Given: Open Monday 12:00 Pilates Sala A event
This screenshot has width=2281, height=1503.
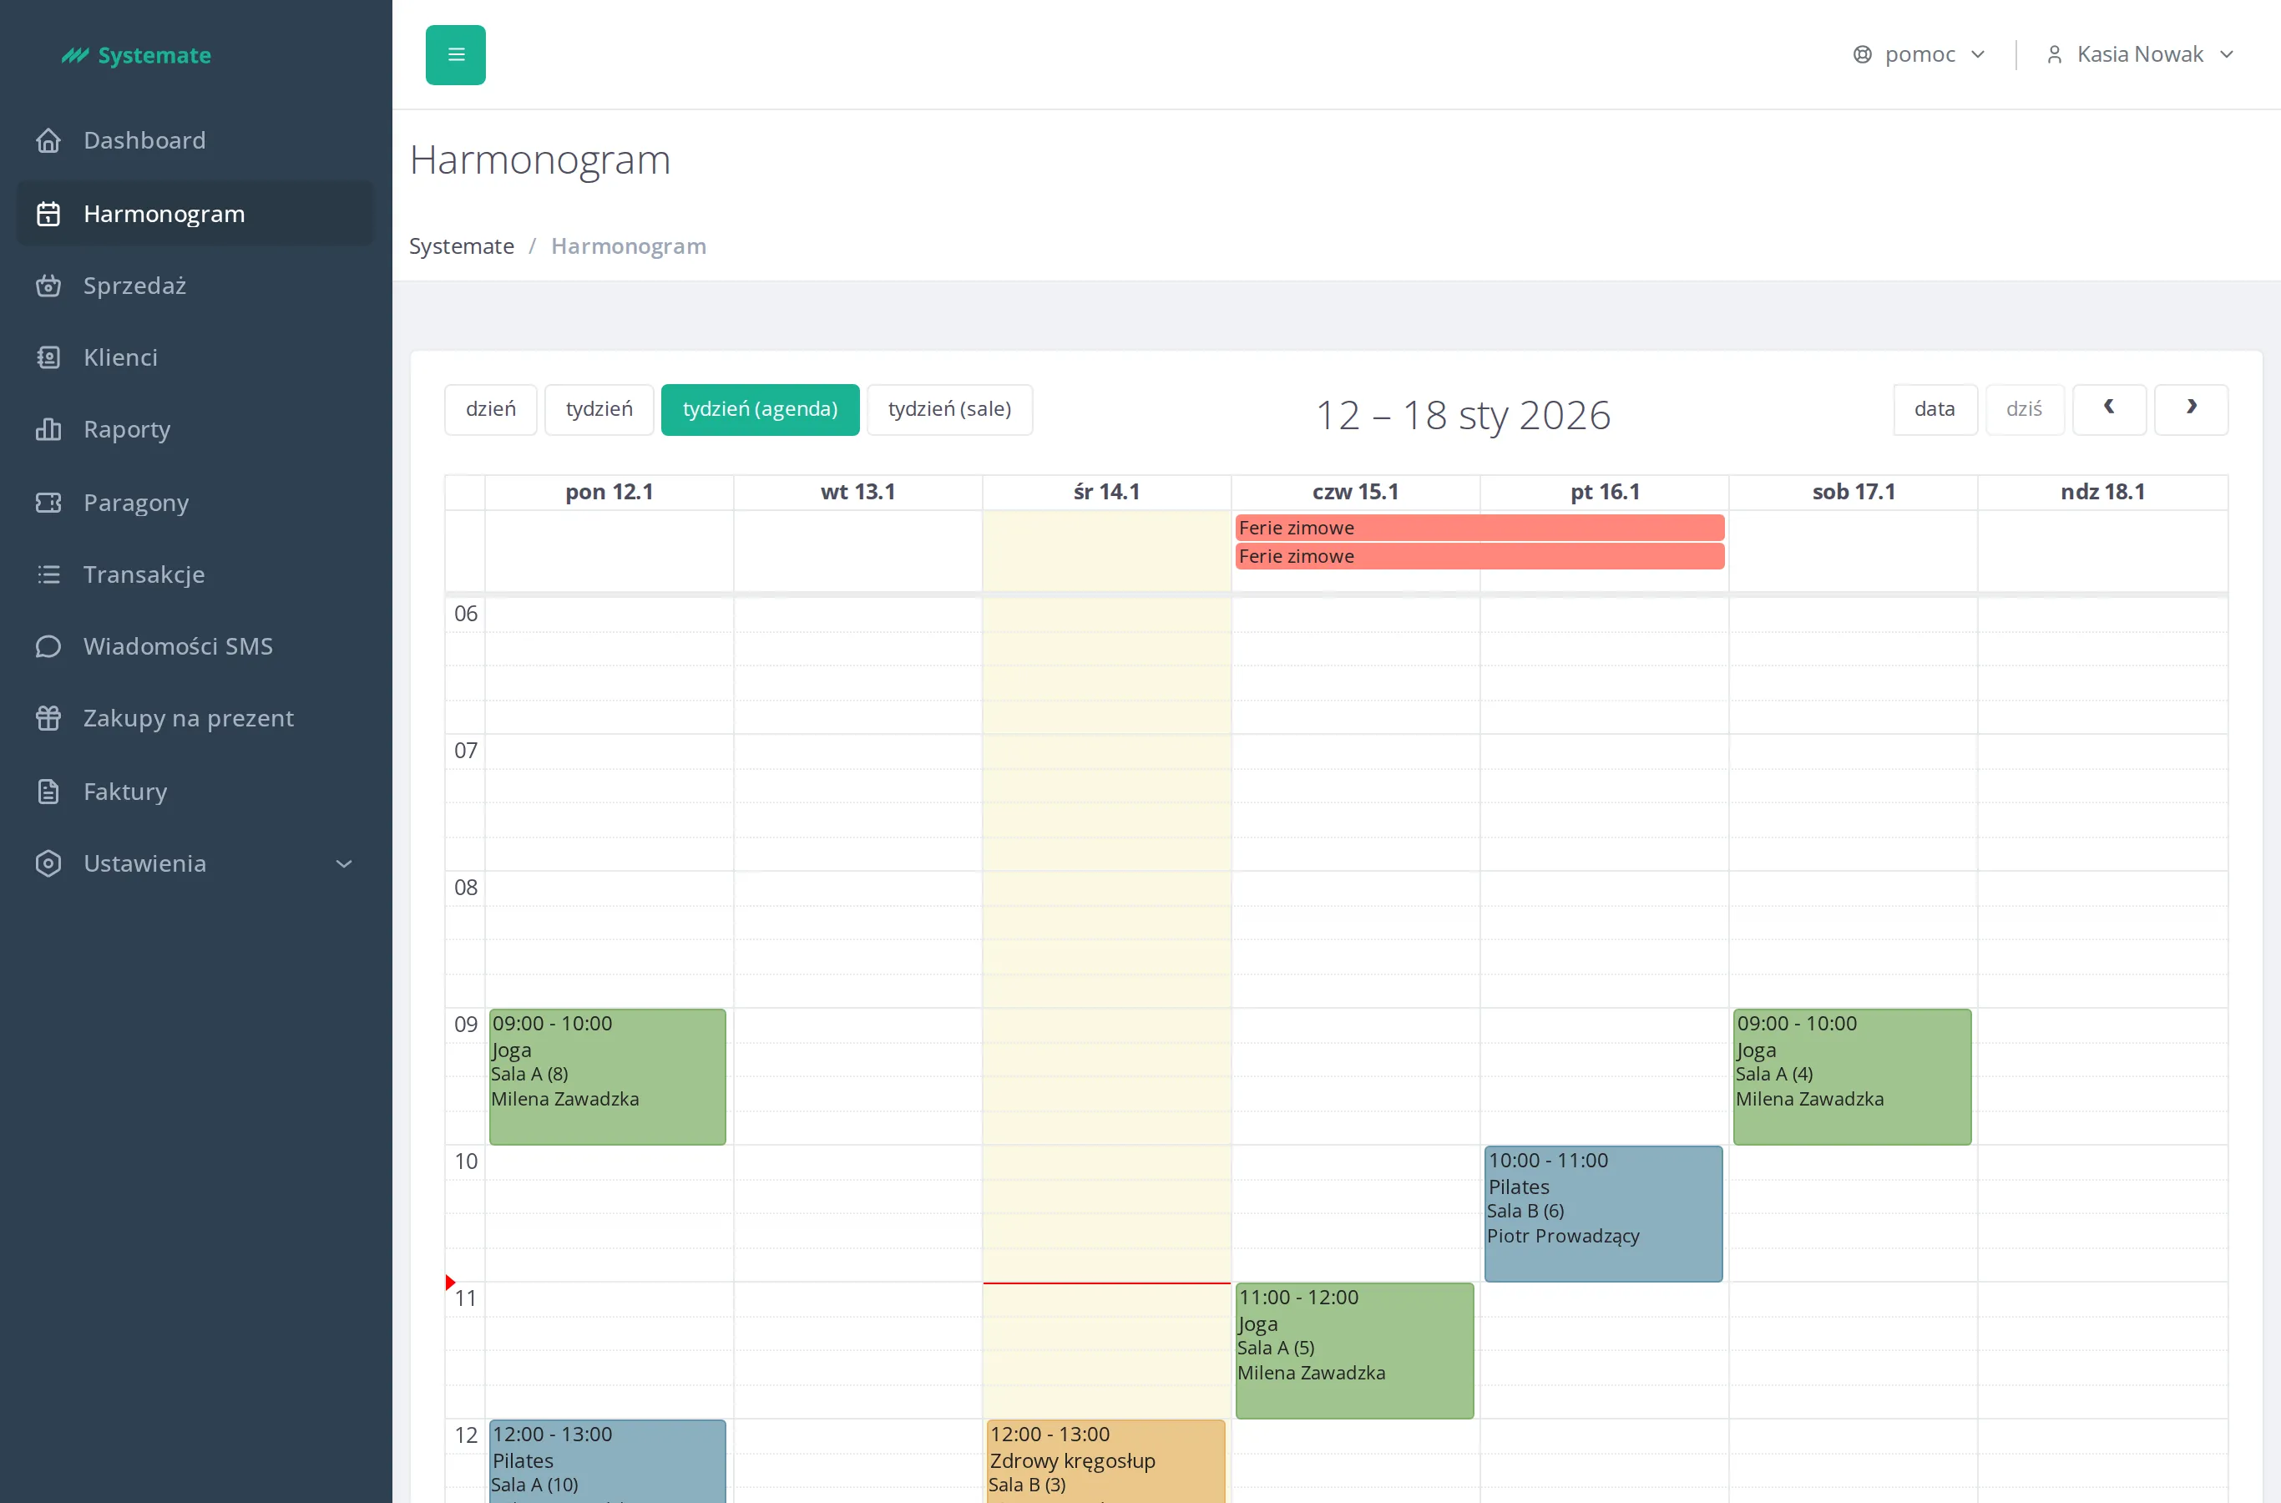Looking at the screenshot, I should click(608, 1462).
